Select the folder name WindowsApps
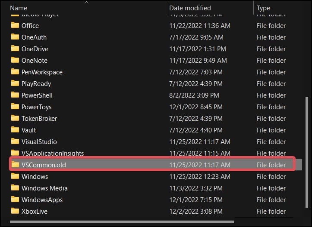Image resolution: width=312 pixels, height=227 pixels. [x=42, y=200]
